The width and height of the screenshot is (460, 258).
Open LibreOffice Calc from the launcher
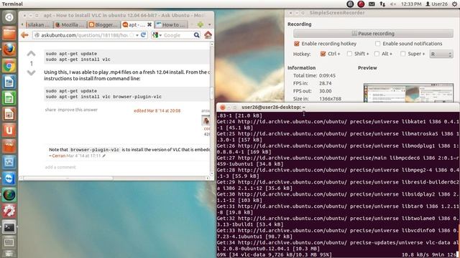9,98
